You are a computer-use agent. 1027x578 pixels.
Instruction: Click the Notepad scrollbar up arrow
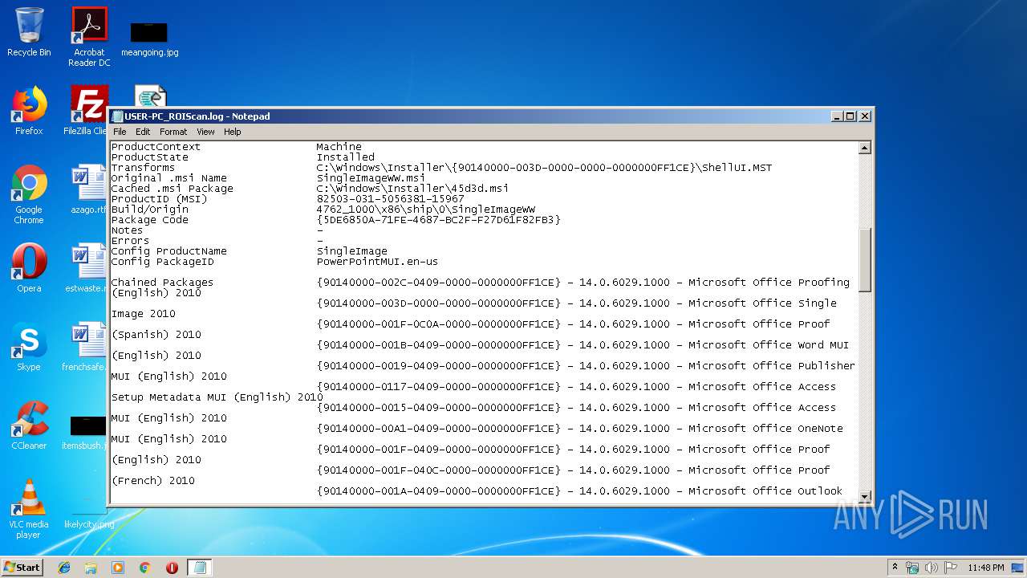(864, 148)
